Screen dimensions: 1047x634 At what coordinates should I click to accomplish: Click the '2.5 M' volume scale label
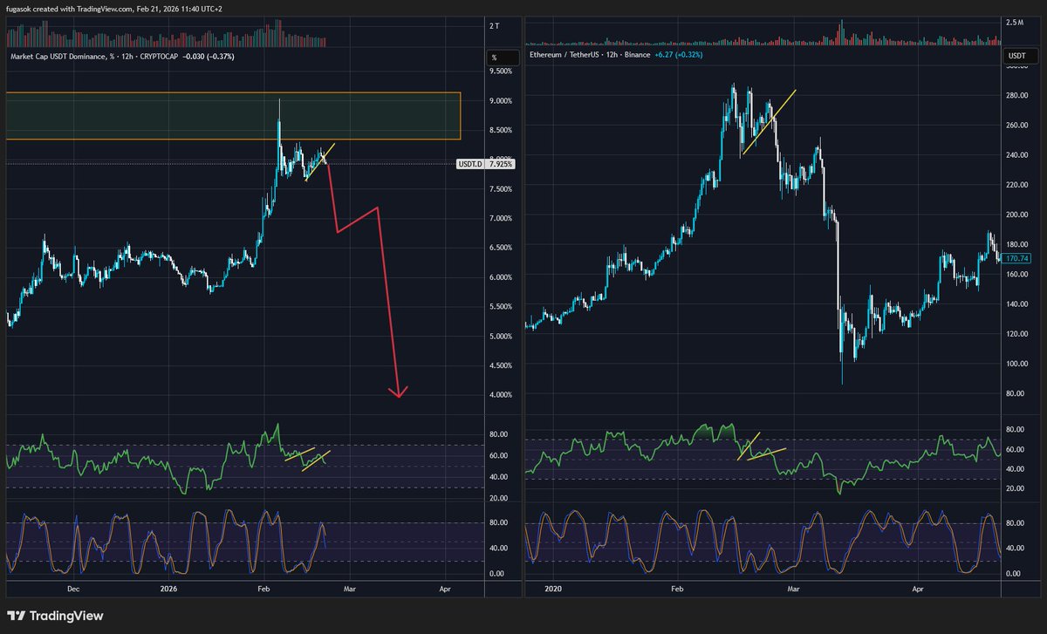(1014, 22)
